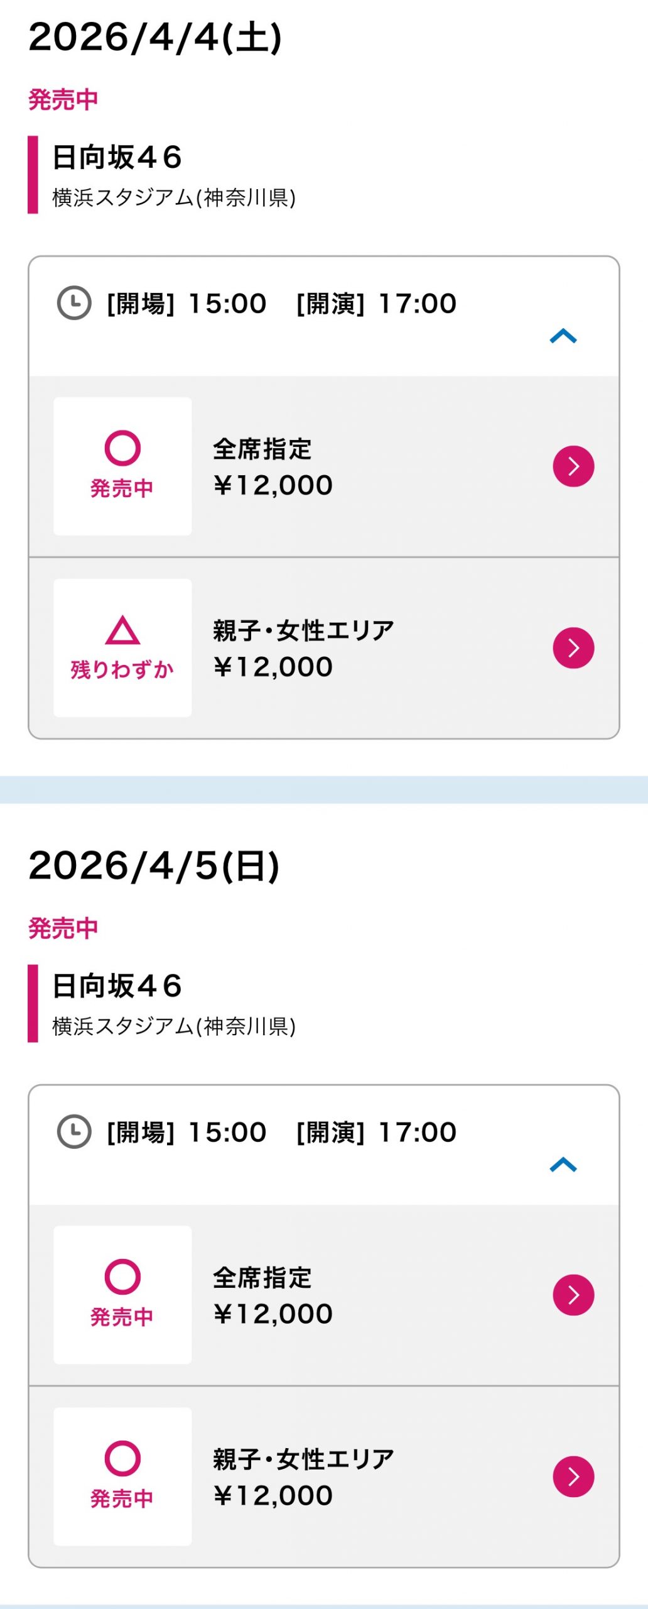Choose the 全席指定 ¥12,000 ticket for 4/4
This screenshot has height=1609, width=648.
click(273, 467)
